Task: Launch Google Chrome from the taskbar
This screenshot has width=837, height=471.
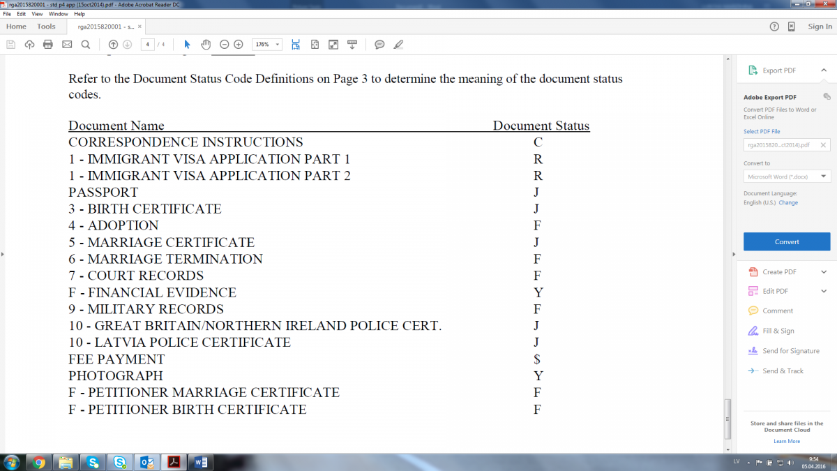Action: (x=38, y=462)
